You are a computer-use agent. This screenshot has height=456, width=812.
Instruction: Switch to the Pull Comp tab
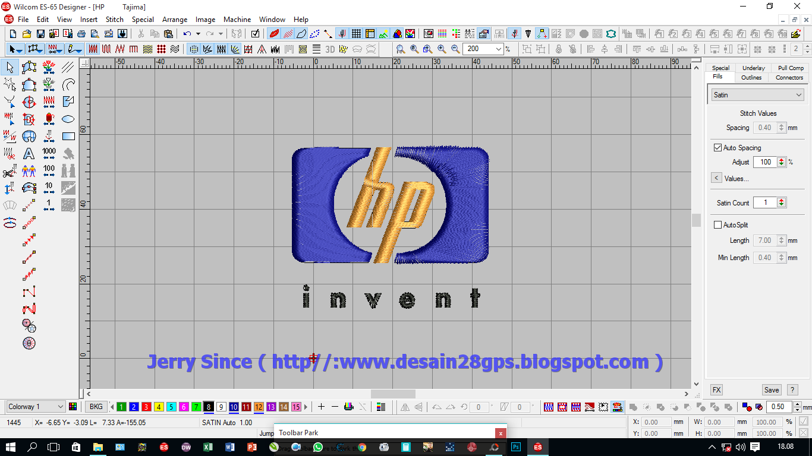click(791, 68)
